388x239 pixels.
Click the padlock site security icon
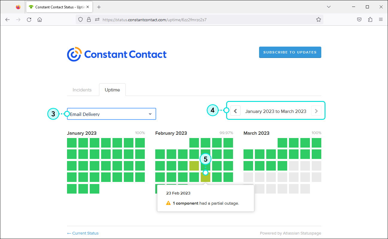[x=89, y=19]
